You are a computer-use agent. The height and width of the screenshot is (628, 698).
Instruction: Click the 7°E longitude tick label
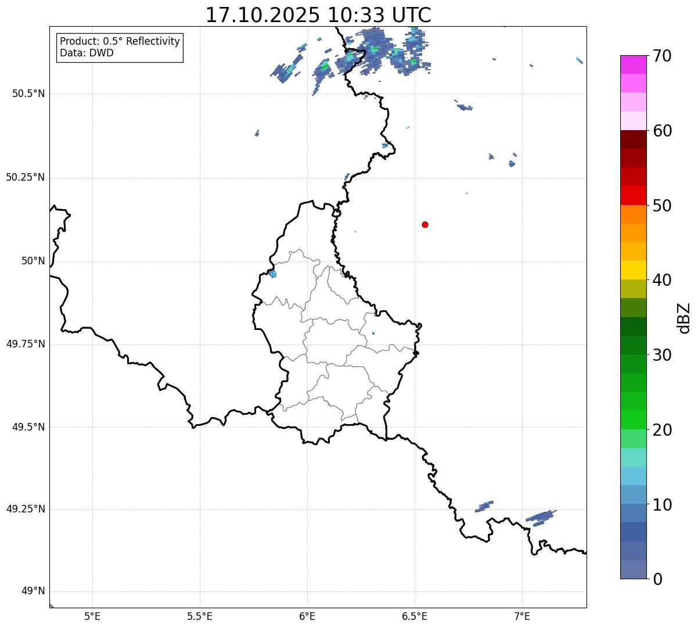pos(522,616)
